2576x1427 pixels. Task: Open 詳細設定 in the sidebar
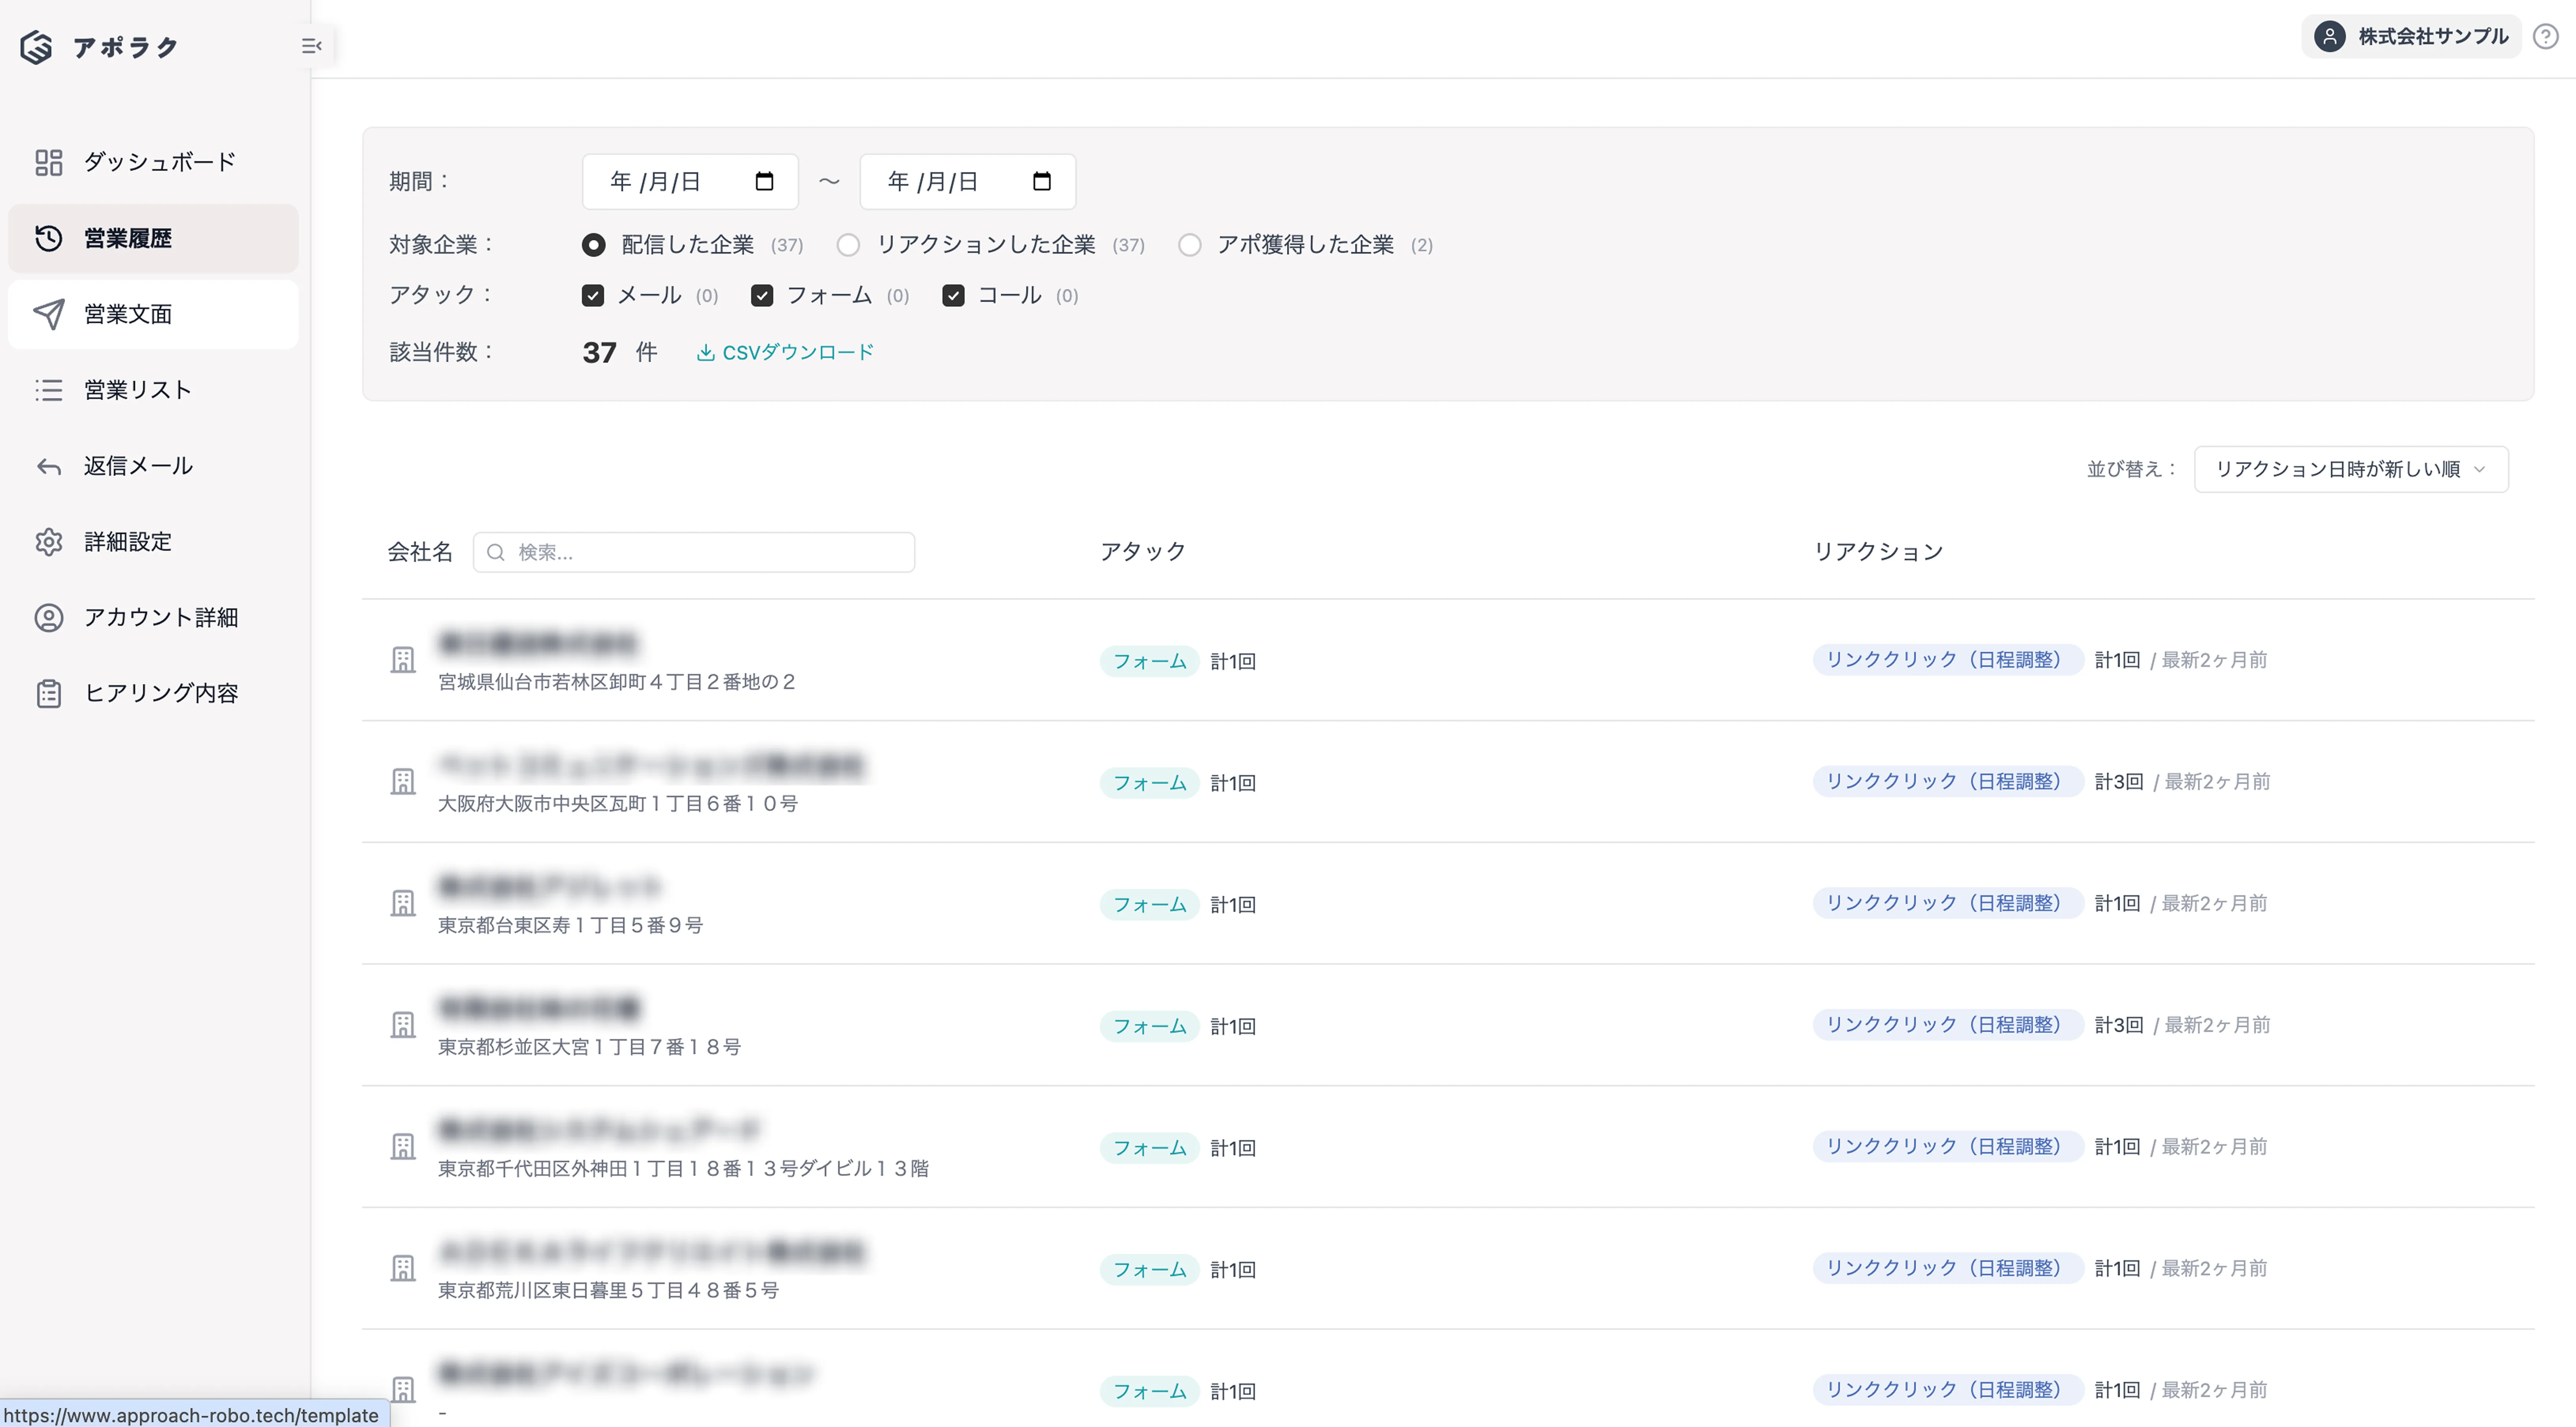point(153,542)
